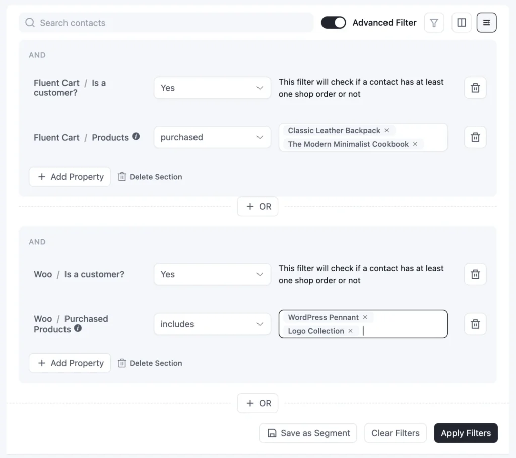Delete the Fluent Cart Products filter row
The height and width of the screenshot is (458, 516).
click(x=475, y=137)
